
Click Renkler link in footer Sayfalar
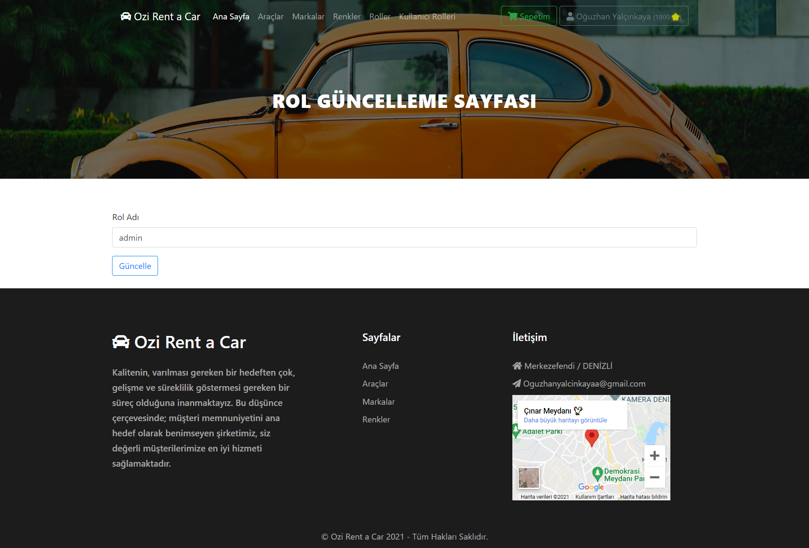pyautogui.click(x=376, y=419)
